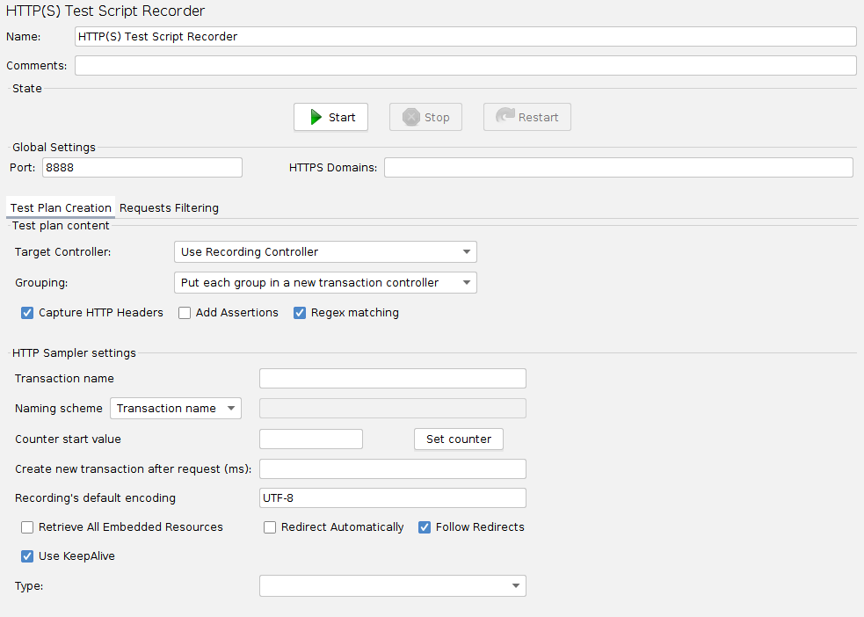Viewport: 864px width, 617px height.
Task: Switch to the Requests Filtering tab
Action: click(x=169, y=208)
